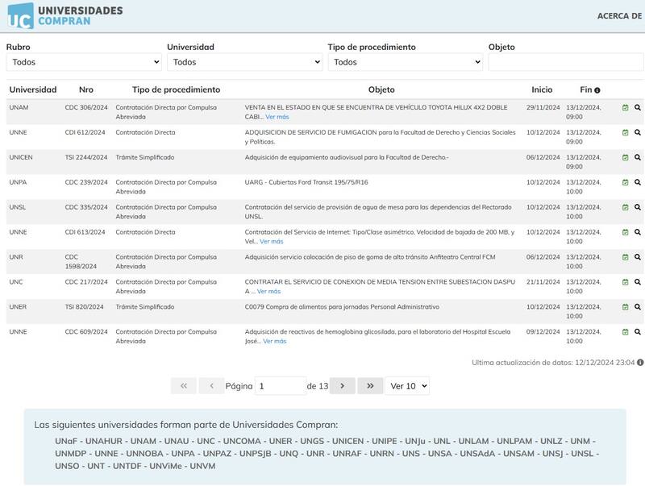Click the Universidades Compran logo
The height and width of the screenshot is (486, 645).
click(65, 15)
